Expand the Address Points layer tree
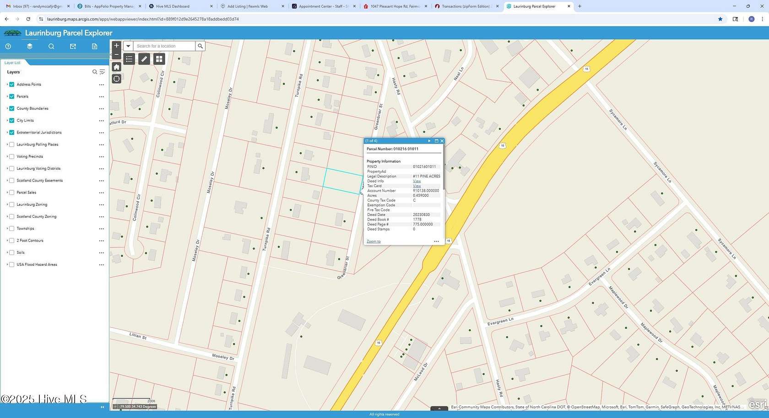769x418 pixels. [7, 85]
